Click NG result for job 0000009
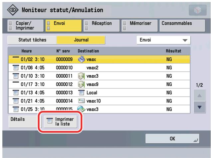The height and width of the screenshot is (158, 211). [x=169, y=59]
